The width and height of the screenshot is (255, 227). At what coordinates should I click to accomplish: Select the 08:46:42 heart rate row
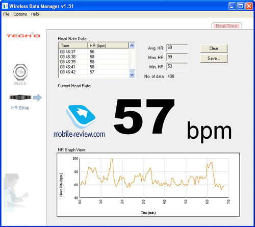(93, 72)
